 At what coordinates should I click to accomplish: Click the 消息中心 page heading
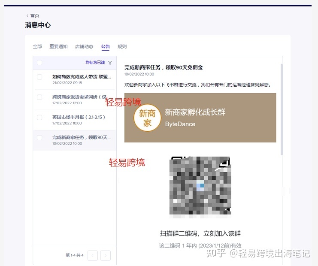pyautogui.click(x=38, y=25)
